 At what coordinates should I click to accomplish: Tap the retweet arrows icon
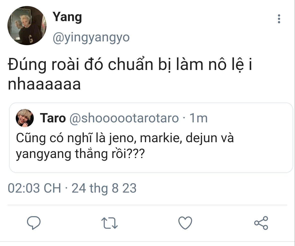[x=110, y=223]
